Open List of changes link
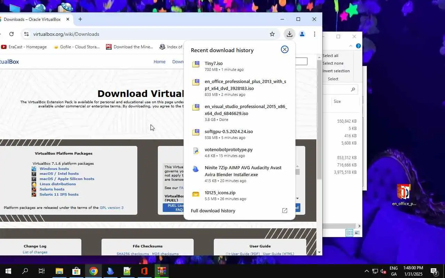The width and height of the screenshot is (445, 278). point(35,252)
